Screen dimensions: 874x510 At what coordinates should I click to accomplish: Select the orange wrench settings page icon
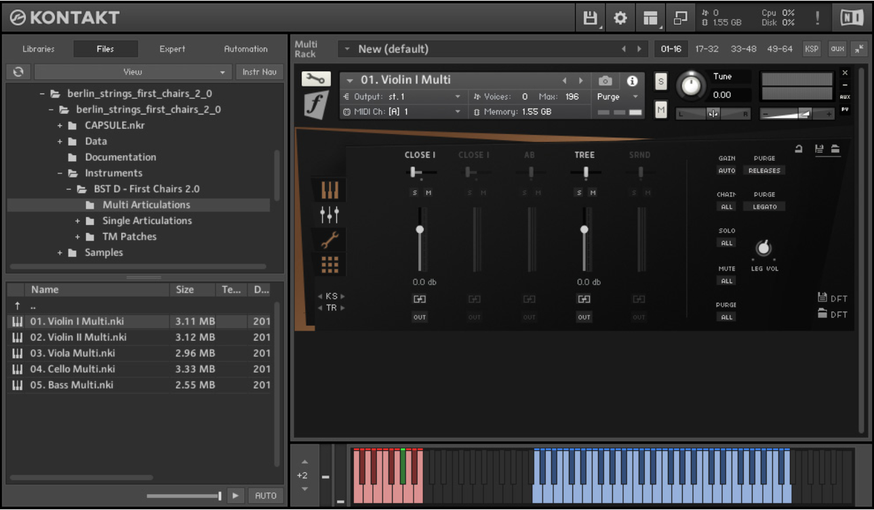[330, 240]
